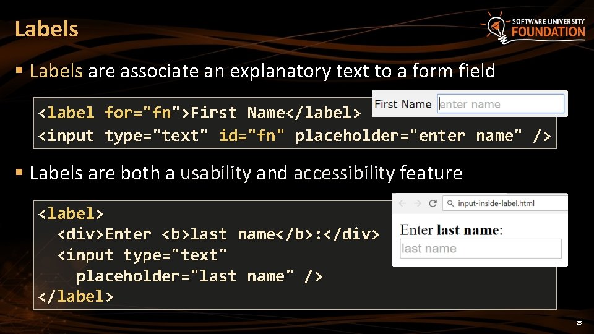Click the closing '</label>' tag line
The width and height of the screenshot is (594, 334).
(x=75, y=296)
